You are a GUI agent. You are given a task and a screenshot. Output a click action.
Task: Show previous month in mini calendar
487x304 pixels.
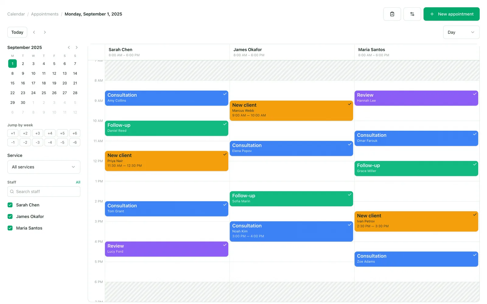point(69,47)
